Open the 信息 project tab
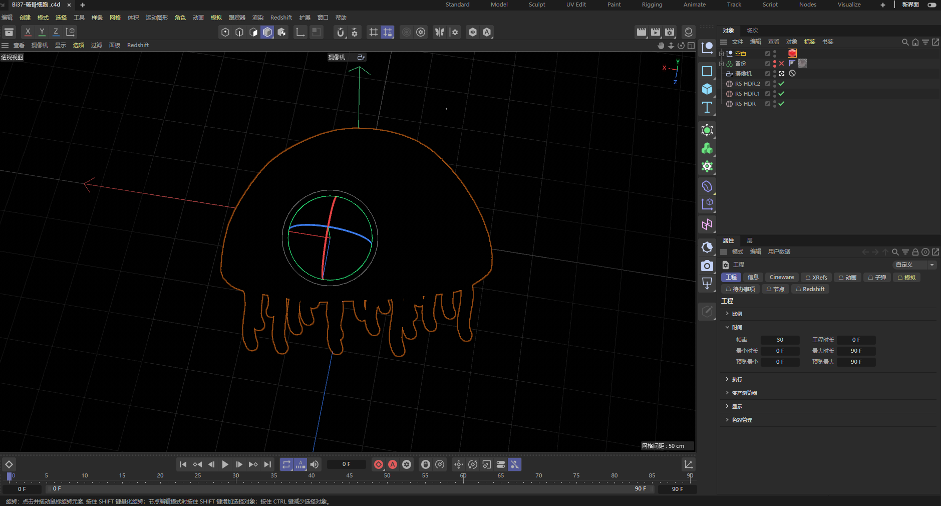Image resolution: width=941 pixels, height=506 pixels. pyautogui.click(x=753, y=277)
